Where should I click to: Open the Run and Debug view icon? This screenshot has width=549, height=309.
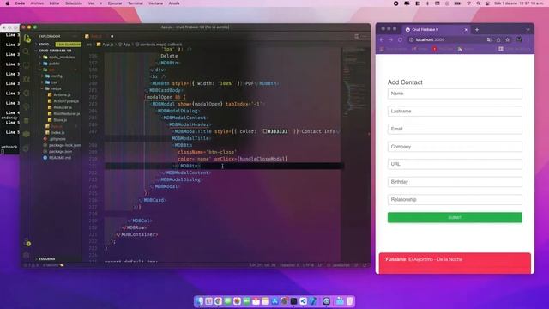[27, 79]
